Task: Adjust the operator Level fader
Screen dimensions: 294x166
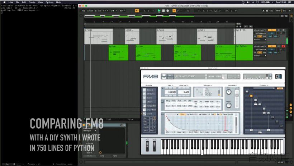Action: coord(237,94)
